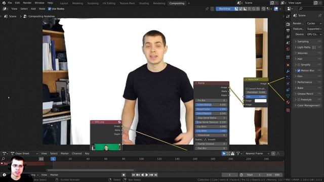Click the pin node tree icon
The width and height of the screenshot is (324, 182).
[x=207, y=9]
